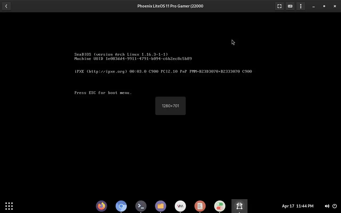Open the white VM-logo app in dock

coord(180,206)
